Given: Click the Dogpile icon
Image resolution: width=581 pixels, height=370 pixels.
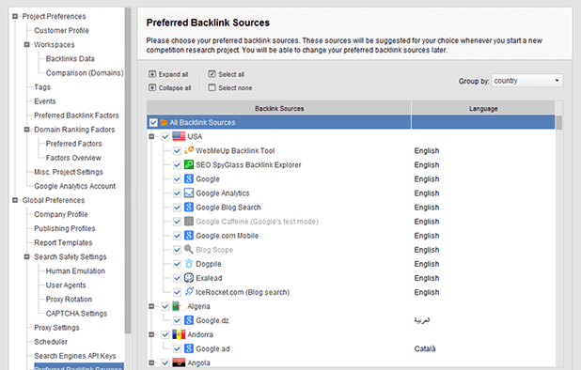Looking at the screenshot, I should pos(189,264).
